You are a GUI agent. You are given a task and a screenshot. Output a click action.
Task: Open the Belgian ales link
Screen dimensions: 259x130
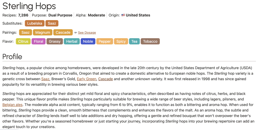click(12, 105)
